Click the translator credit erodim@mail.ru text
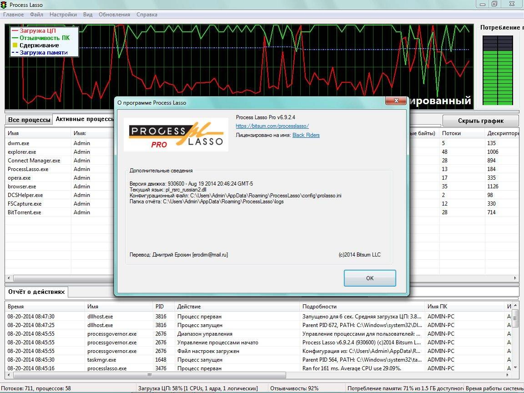 point(178,255)
